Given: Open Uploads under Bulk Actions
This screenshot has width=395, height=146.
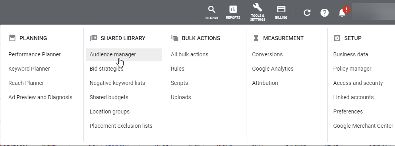Looking at the screenshot, I should [x=181, y=97].
